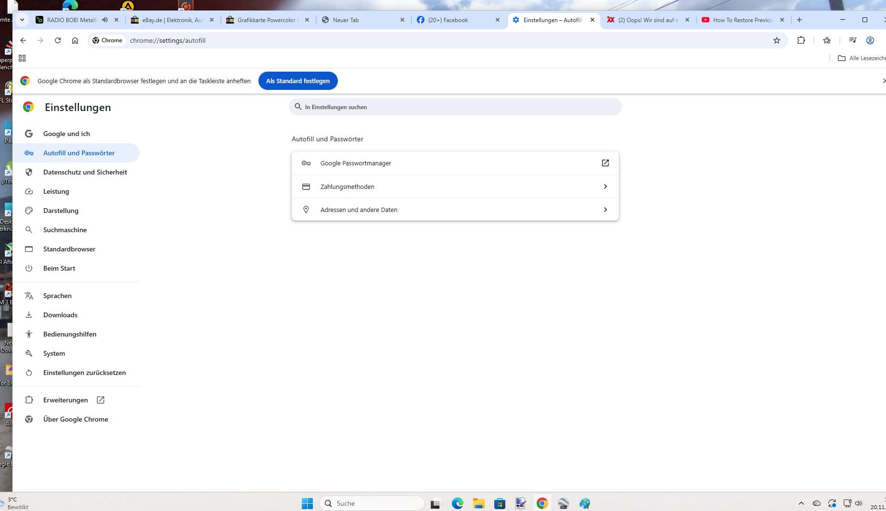Open Google Passwortmanager via external link icon

coord(604,163)
